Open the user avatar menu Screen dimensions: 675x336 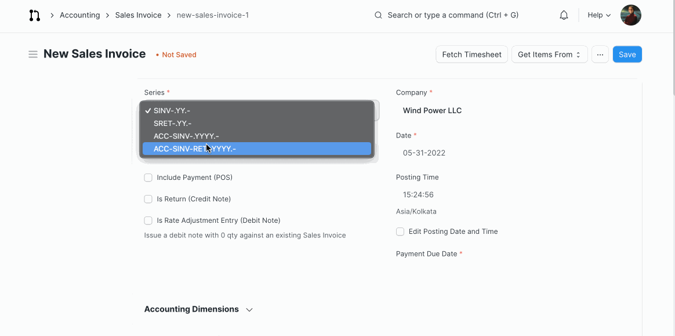tap(630, 15)
